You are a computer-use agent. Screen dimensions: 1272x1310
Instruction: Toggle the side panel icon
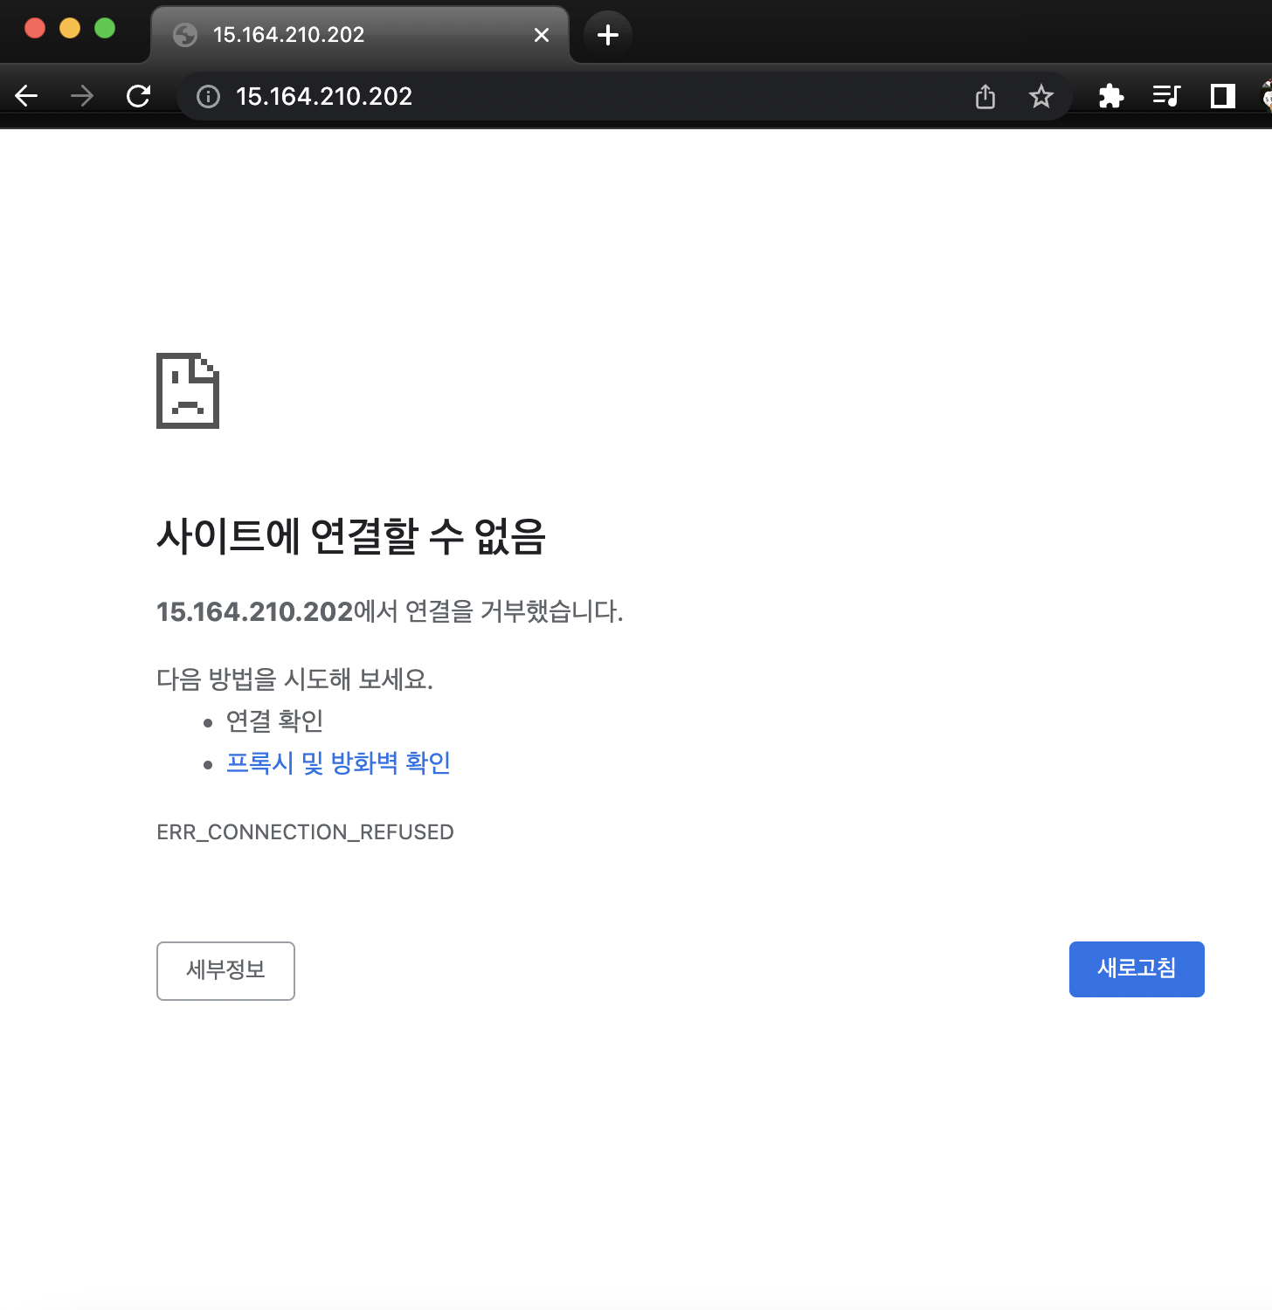point(1222,96)
